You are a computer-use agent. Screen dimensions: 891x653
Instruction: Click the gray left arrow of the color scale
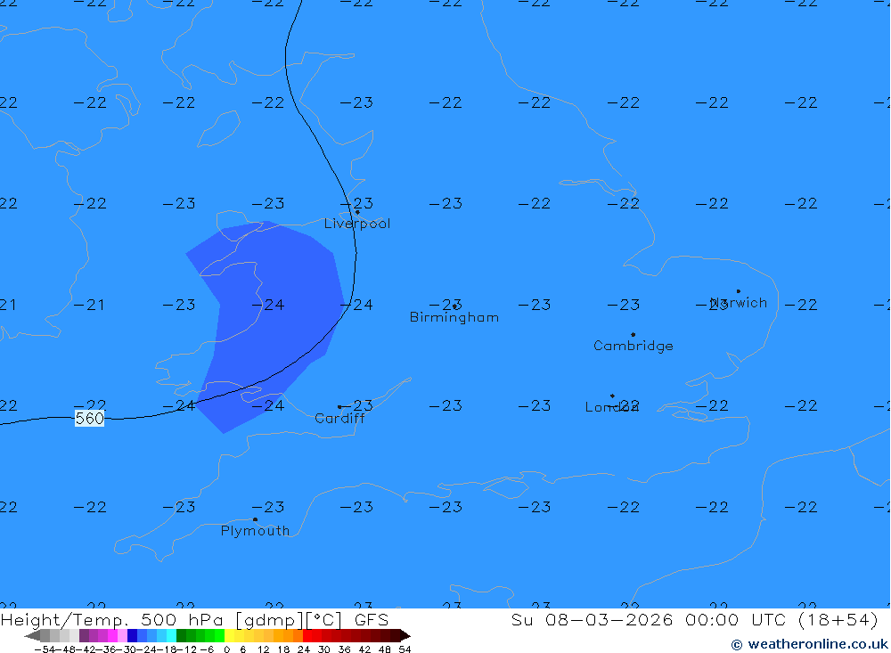[32, 635]
